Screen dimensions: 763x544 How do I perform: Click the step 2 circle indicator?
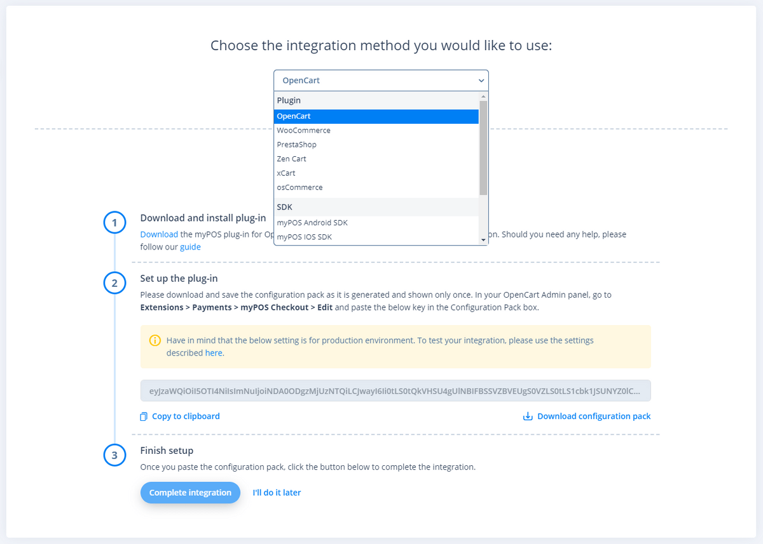tap(114, 283)
